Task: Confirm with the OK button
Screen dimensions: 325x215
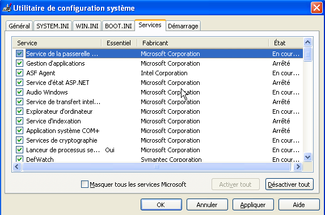Action: coord(161,205)
